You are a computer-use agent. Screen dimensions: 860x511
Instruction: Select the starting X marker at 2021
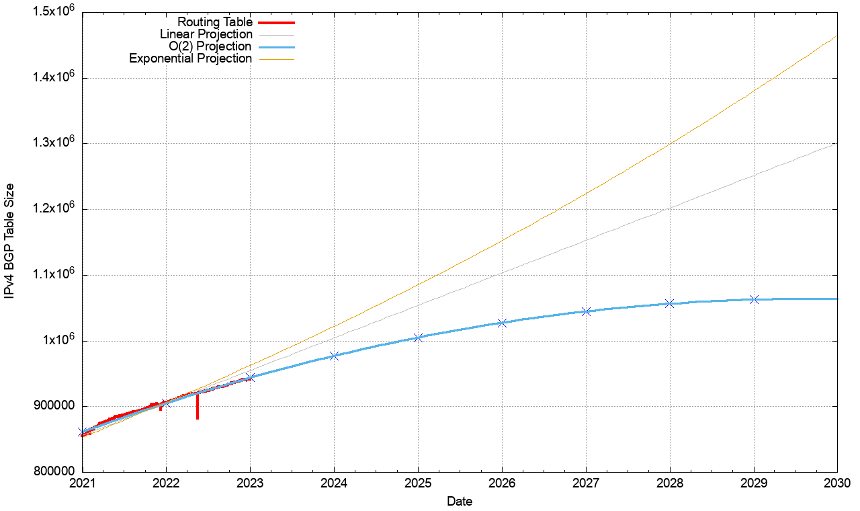coord(82,432)
